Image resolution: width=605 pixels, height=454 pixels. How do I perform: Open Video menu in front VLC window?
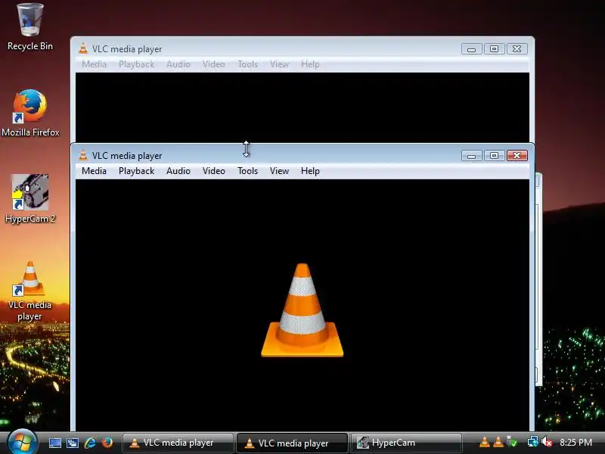(x=214, y=171)
